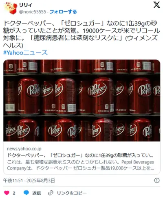Click the リリィ profile avatar
This screenshot has width=163, height=198.
(11, 8)
